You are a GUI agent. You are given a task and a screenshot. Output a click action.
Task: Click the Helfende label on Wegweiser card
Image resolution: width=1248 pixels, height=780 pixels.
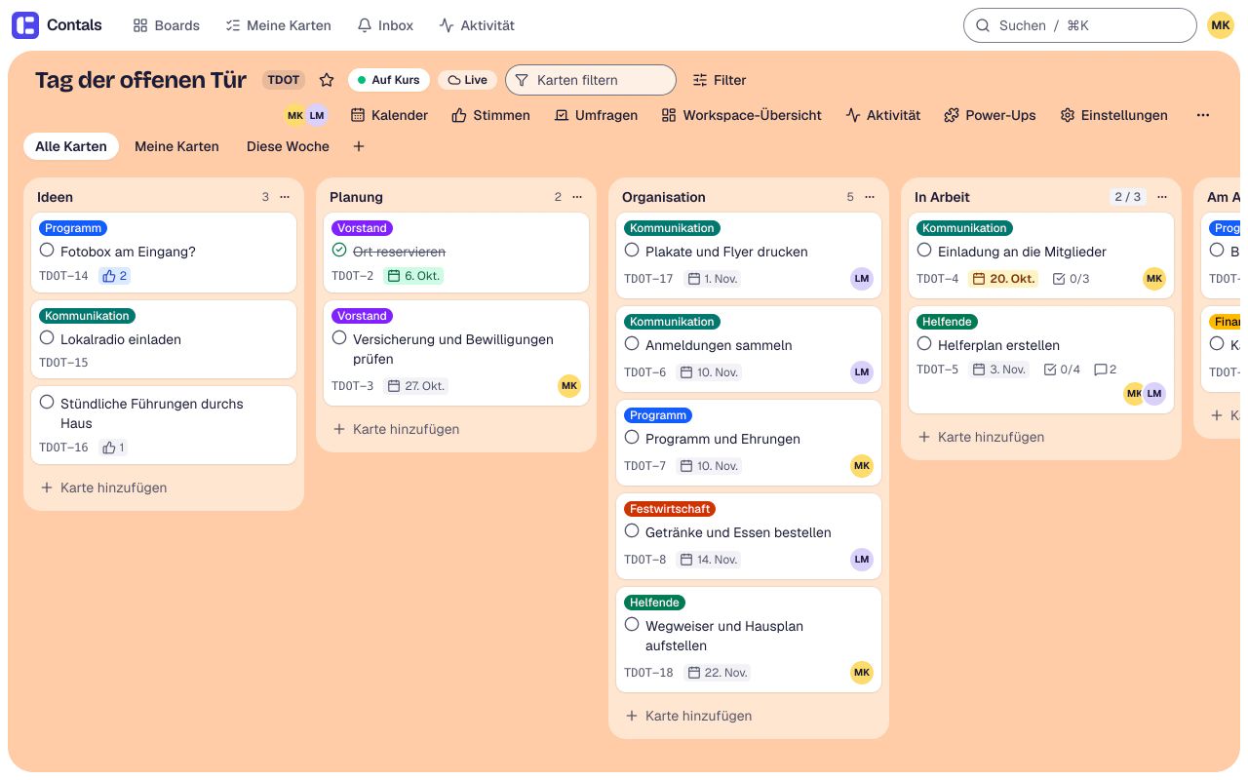click(x=654, y=603)
